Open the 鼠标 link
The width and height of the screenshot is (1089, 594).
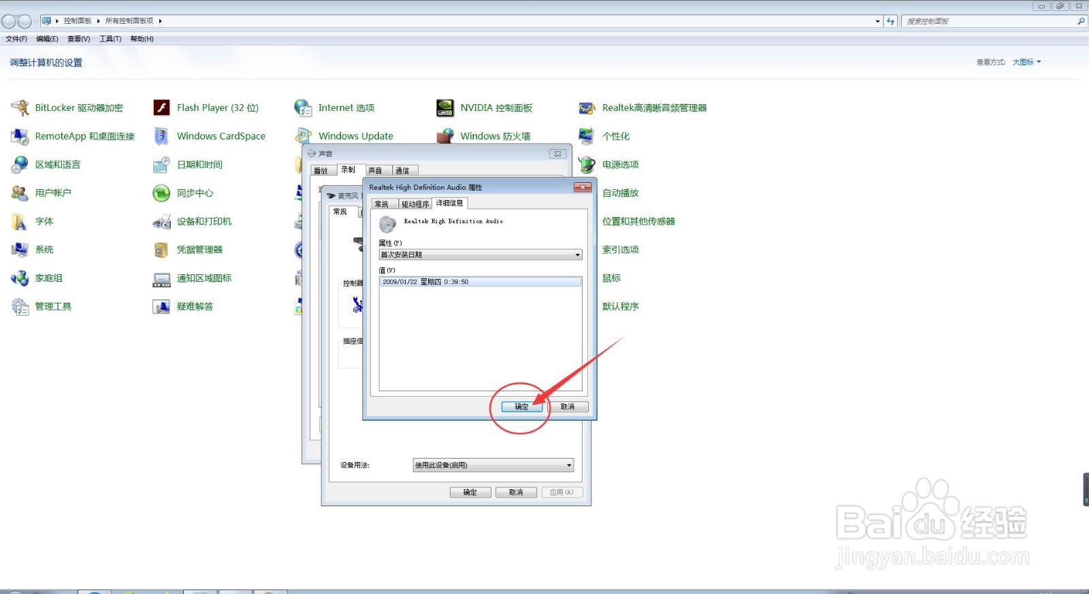point(611,278)
